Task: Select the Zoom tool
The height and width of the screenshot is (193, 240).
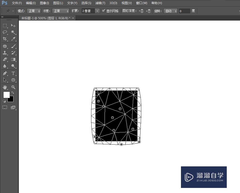Action: [13, 87]
